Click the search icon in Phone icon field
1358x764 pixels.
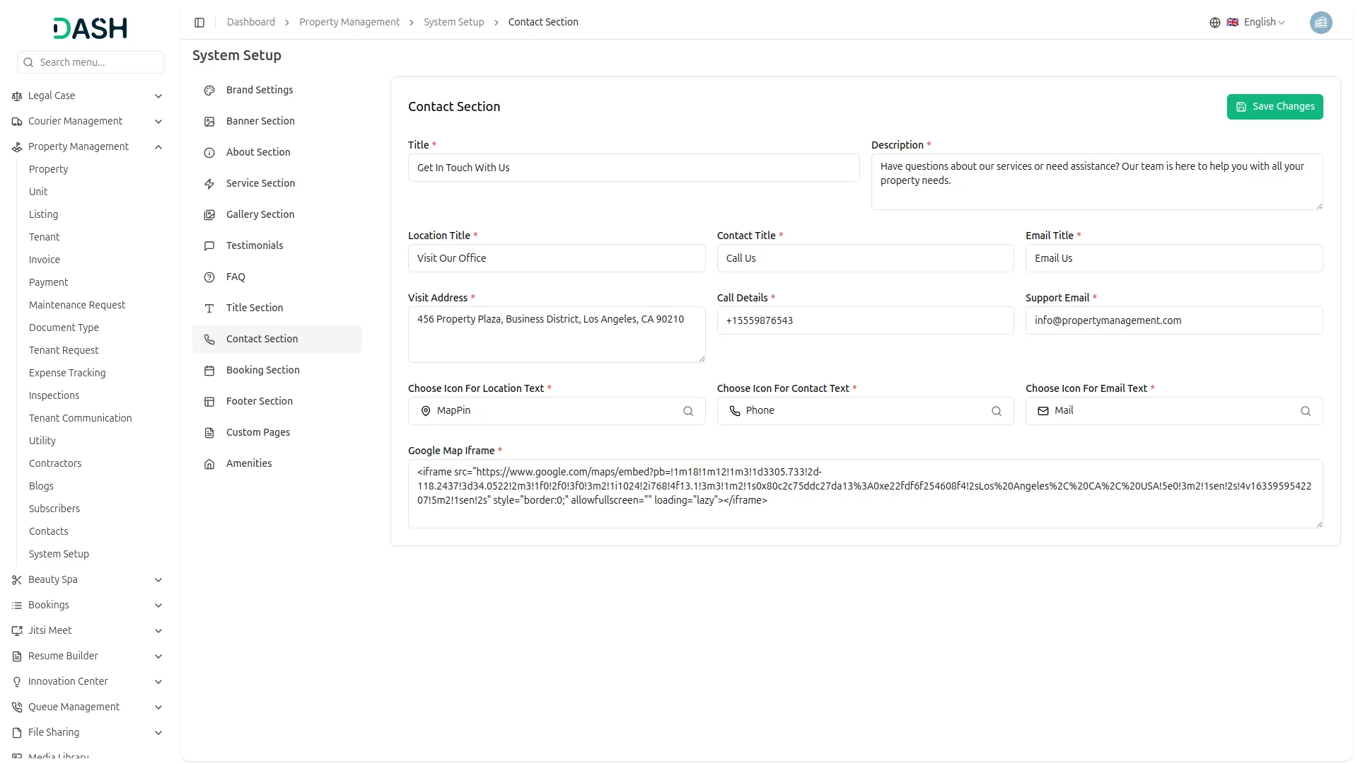[996, 411]
